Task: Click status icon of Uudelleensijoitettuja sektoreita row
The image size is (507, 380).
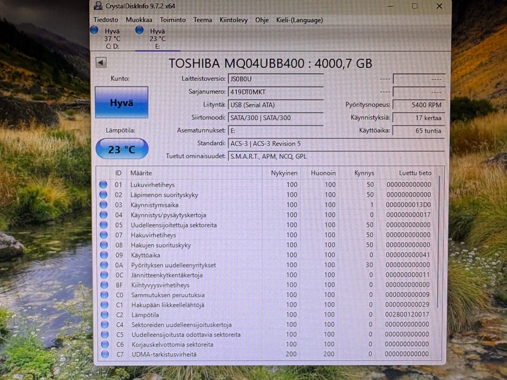Action: pos(104,225)
